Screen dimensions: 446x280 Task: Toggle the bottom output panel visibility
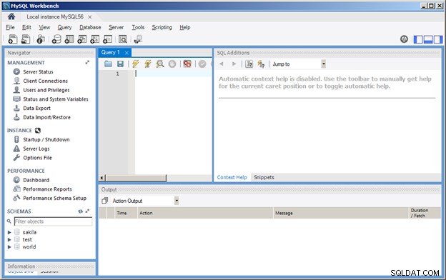(x=428, y=39)
